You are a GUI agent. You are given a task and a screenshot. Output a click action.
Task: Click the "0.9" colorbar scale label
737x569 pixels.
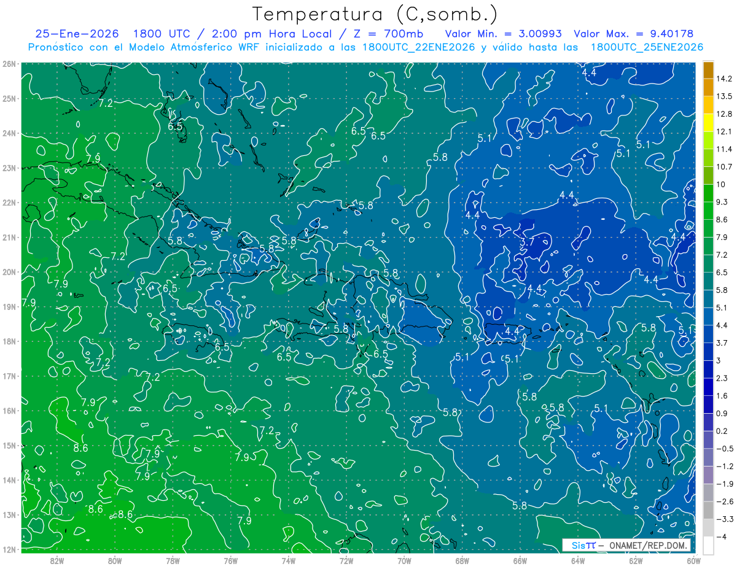[x=722, y=413]
